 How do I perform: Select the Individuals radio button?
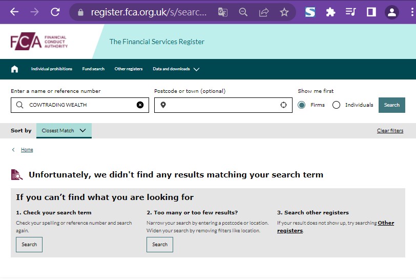coord(336,105)
